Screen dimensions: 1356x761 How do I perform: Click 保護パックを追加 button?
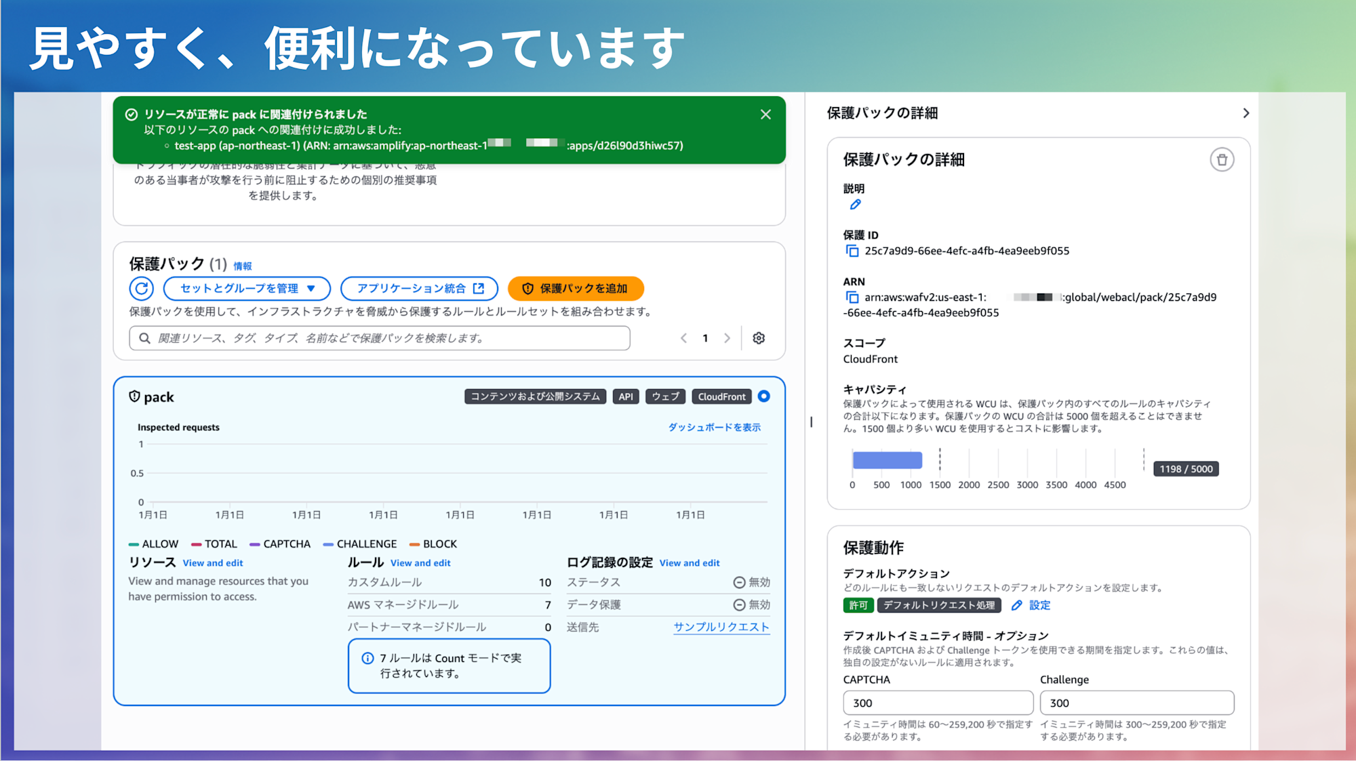(576, 289)
